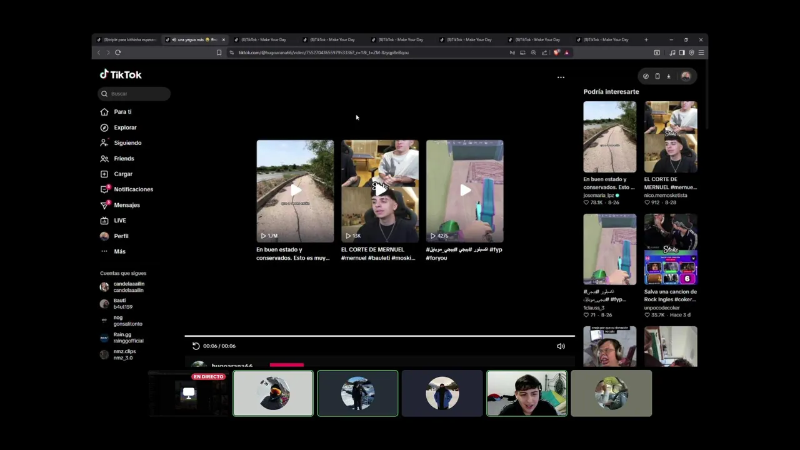Play the 'EL CORTE DE MERNUEL' center video
Image resolution: width=800 pixels, height=450 pixels.
pyautogui.click(x=380, y=191)
